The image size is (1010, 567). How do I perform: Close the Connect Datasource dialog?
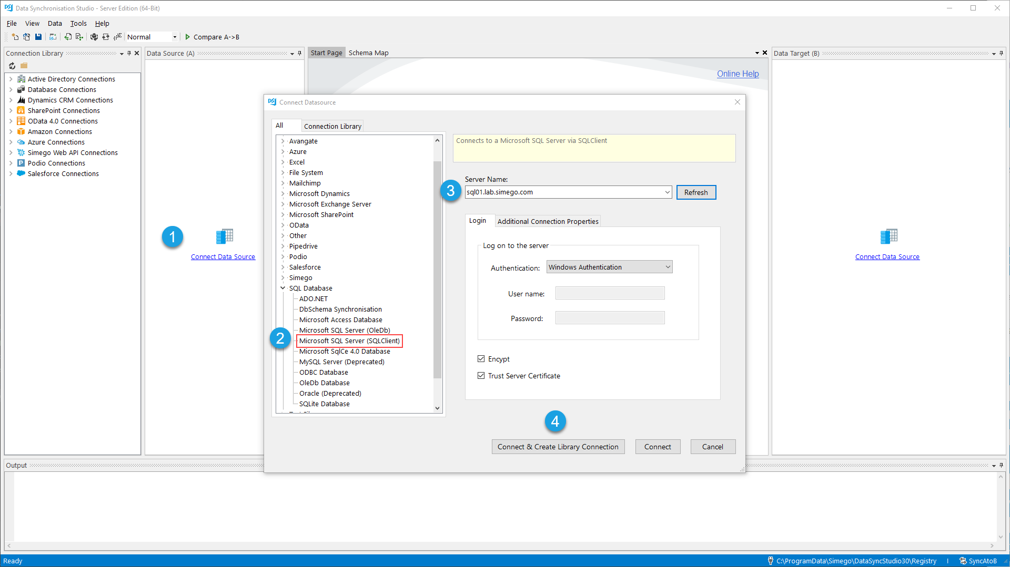point(738,102)
